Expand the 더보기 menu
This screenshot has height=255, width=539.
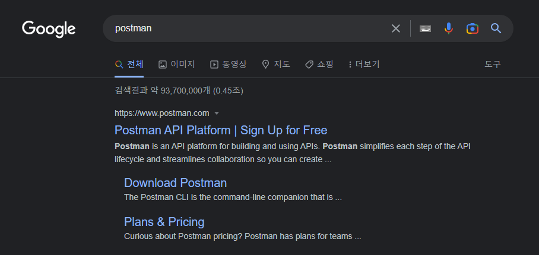pyautogui.click(x=364, y=64)
